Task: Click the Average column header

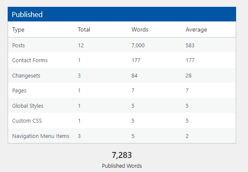Action: pyautogui.click(x=196, y=30)
